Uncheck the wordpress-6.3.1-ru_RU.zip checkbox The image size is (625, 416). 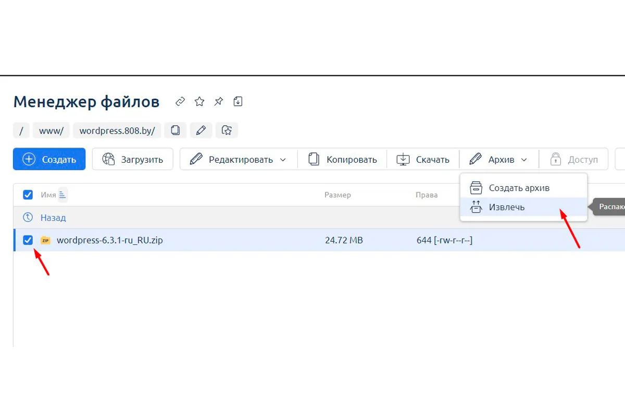coord(28,240)
